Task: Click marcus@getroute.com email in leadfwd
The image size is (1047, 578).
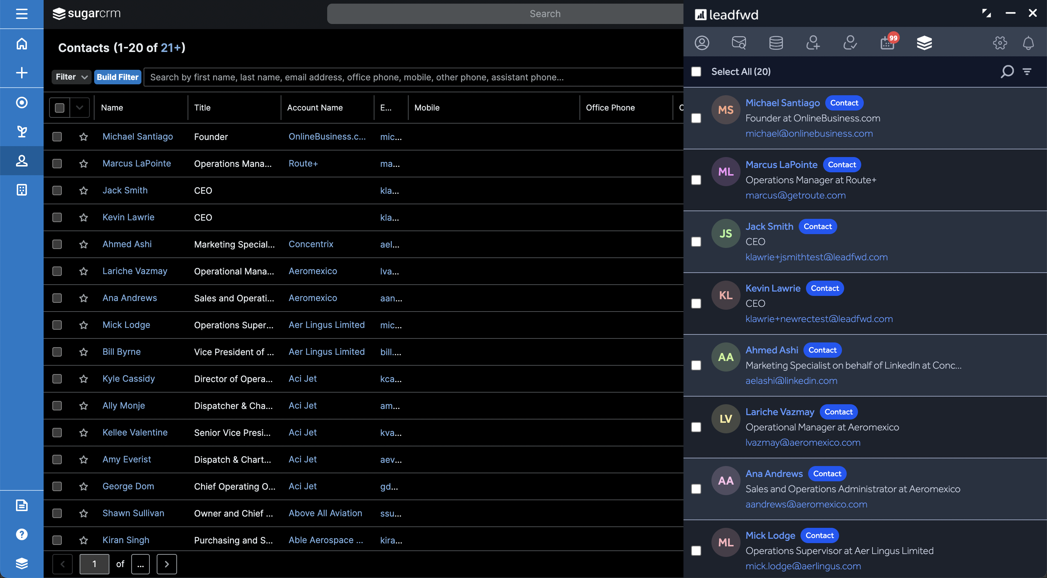Action: pos(795,195)
